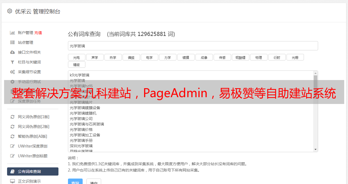The image size is (348, 184).
Task: Click the server icon next to 站点管理
Action: coord(13,42)
